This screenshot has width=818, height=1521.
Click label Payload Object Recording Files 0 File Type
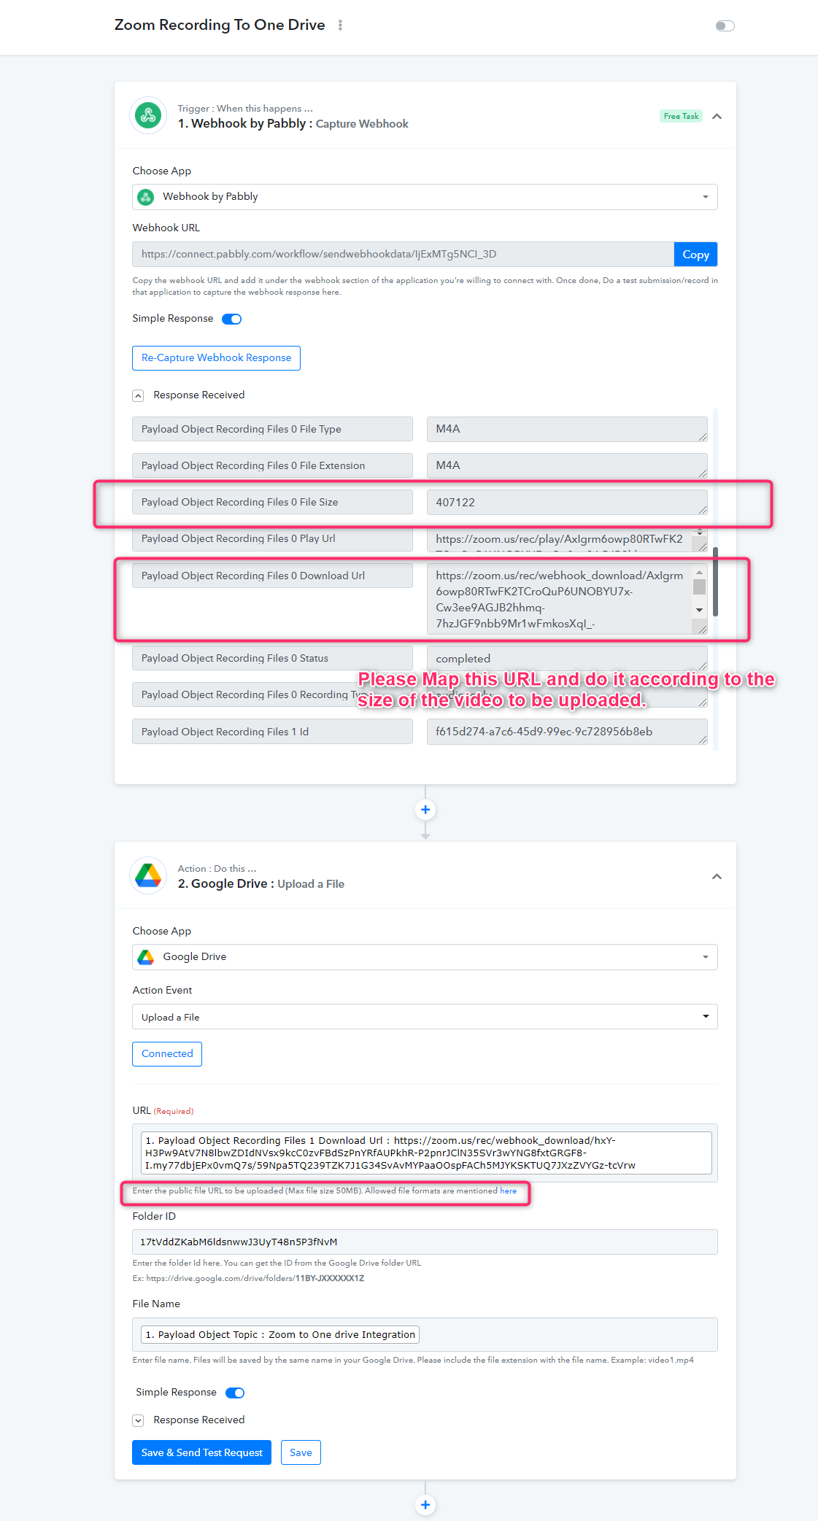coord(272,429)
